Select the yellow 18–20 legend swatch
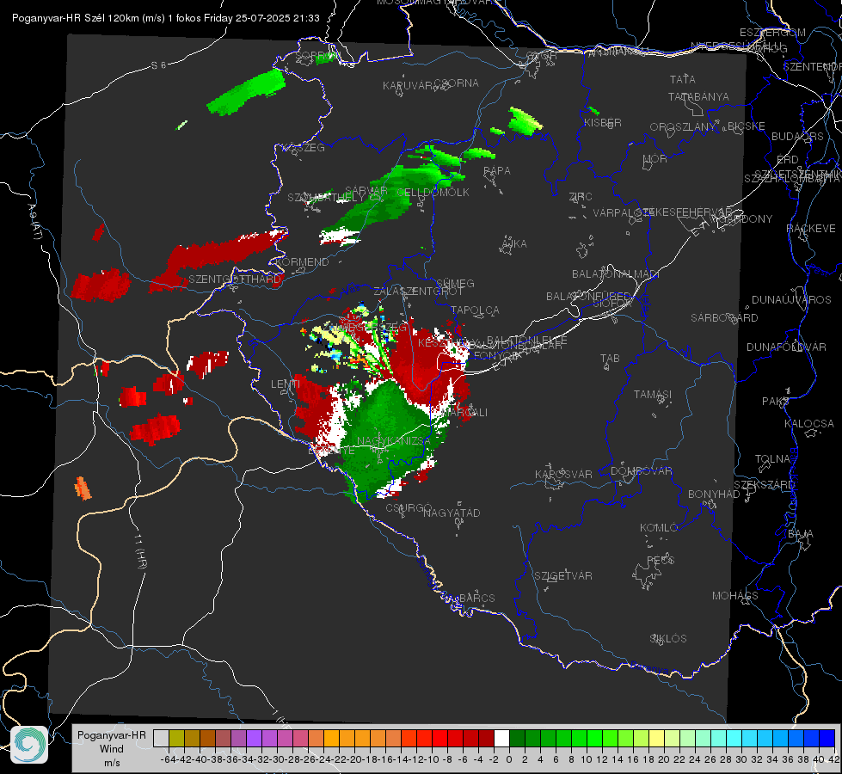The width and height of the screenshot is (842, 774). click(x=657, y=738)
